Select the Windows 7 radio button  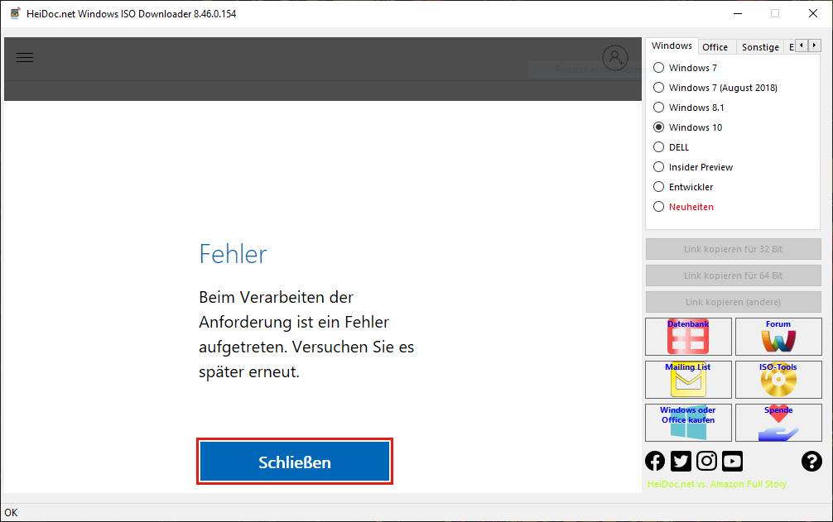(686, 67)
